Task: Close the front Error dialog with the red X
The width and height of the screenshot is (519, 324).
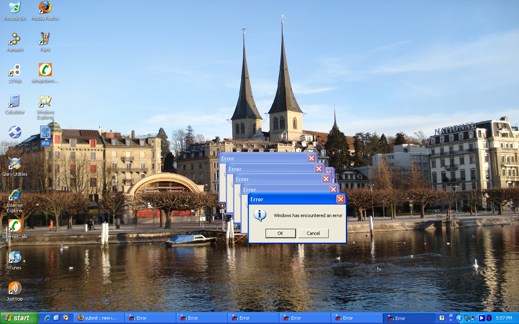Action: coord(341,199)
